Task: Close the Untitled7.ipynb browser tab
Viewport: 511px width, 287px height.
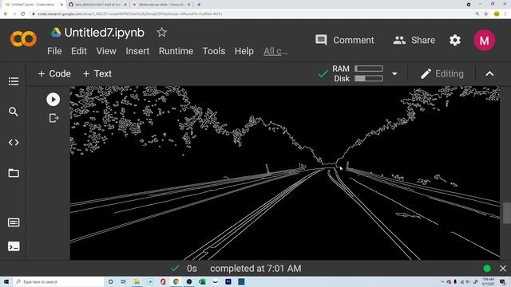Action: pos(61,5)
